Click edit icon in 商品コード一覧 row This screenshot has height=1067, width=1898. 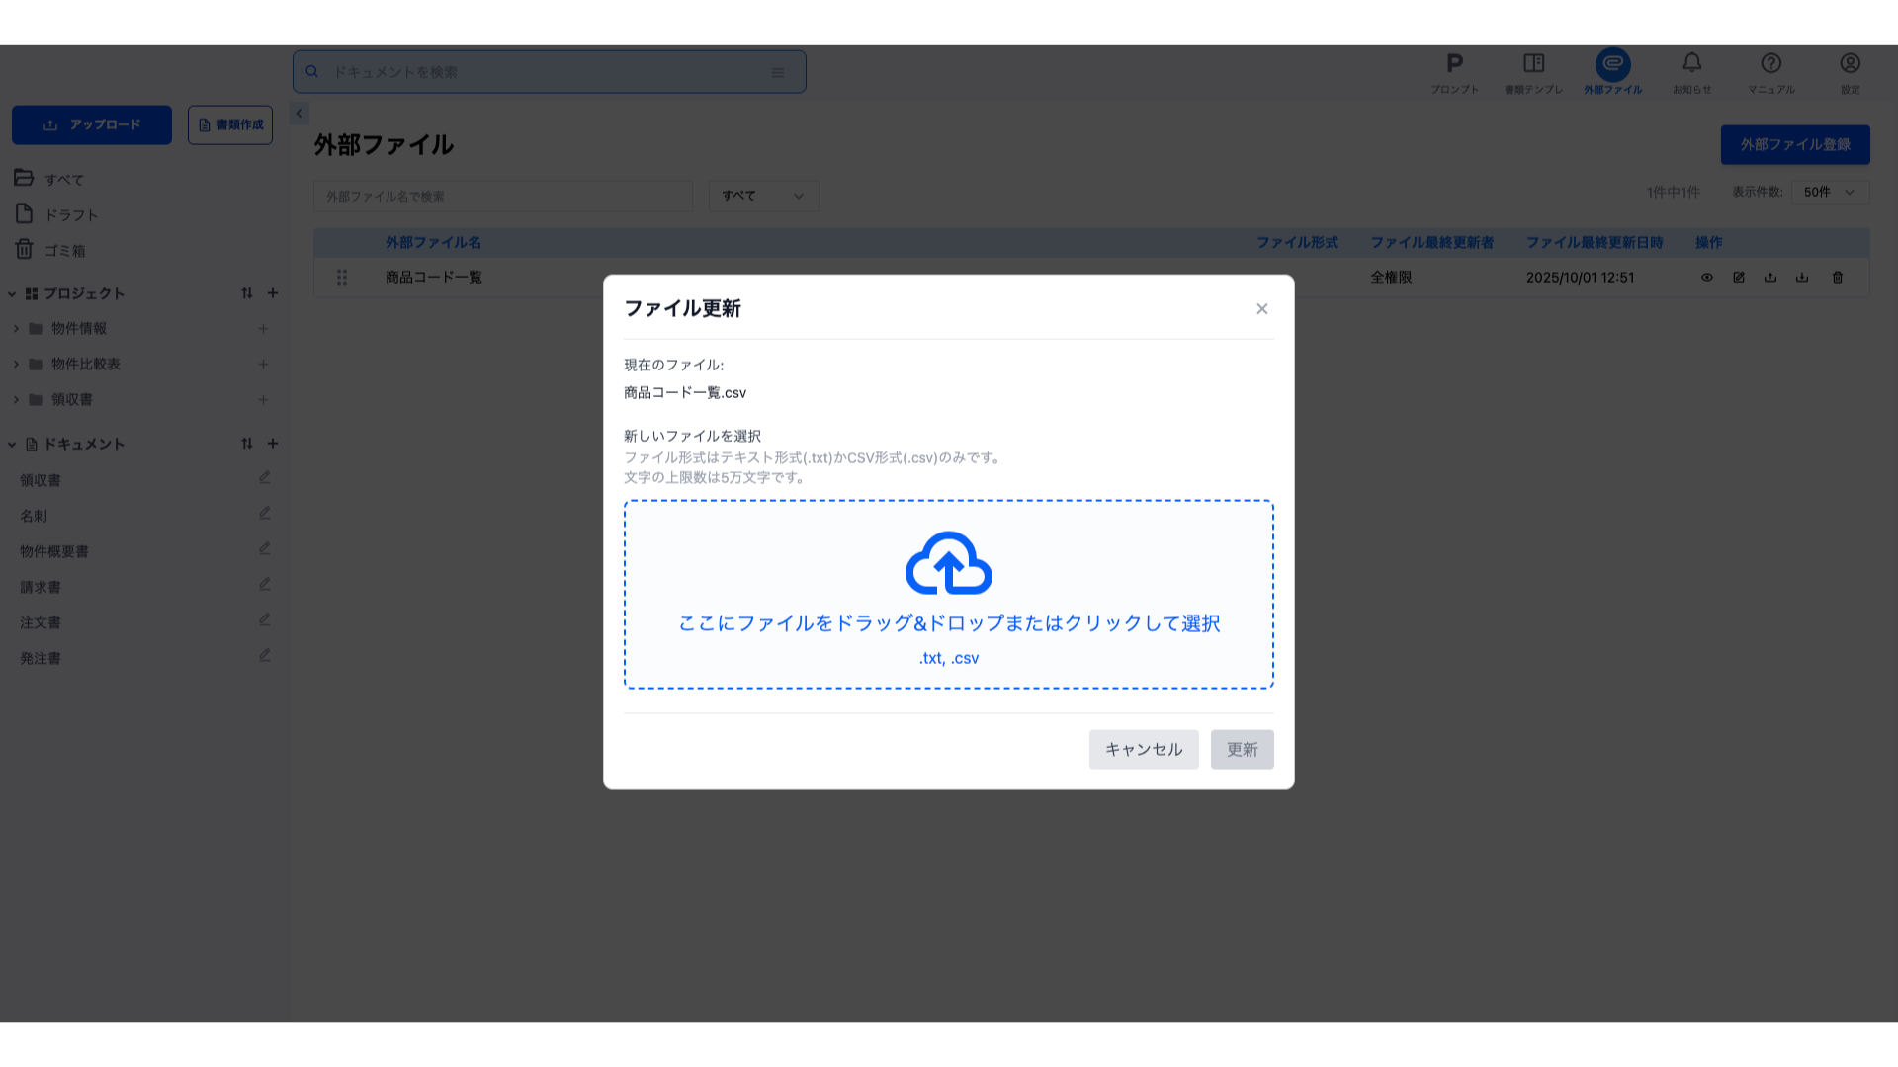[x=1738, y=278]
